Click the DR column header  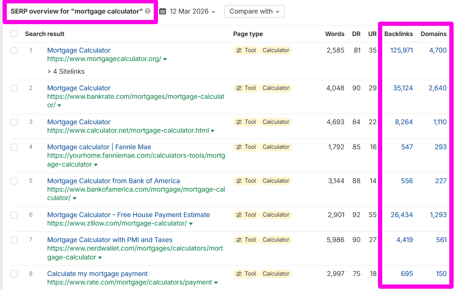356,34
